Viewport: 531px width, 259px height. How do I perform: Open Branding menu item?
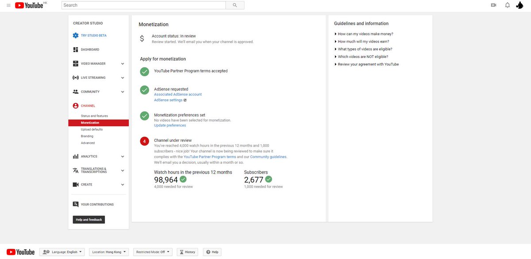click(87, 136)
